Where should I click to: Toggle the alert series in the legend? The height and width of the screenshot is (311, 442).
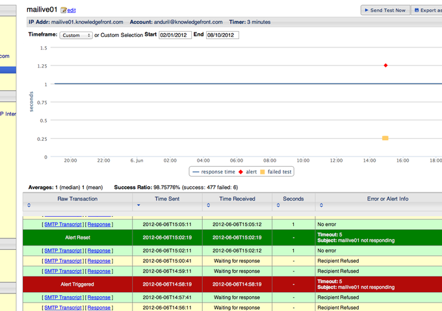(248, 171)
